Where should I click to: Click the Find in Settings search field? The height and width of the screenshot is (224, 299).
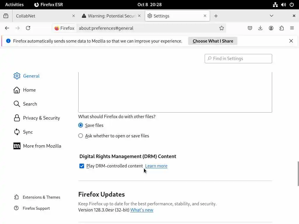pyautogui.click(x=238, y=58)
